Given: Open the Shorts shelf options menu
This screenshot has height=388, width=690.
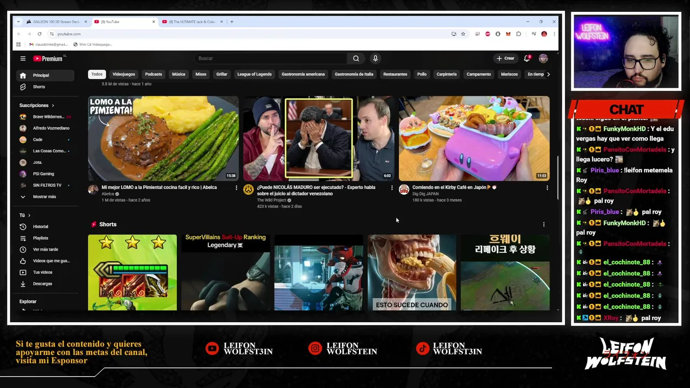Looking at the screenshot, I should tap(543, 224).
